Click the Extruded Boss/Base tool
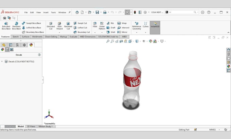This screenshot has width=231, height=139. [6, 26]
